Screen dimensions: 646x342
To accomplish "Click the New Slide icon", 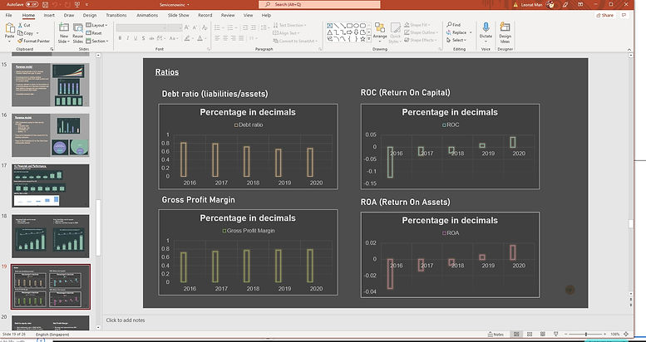I will click(63, 28).
